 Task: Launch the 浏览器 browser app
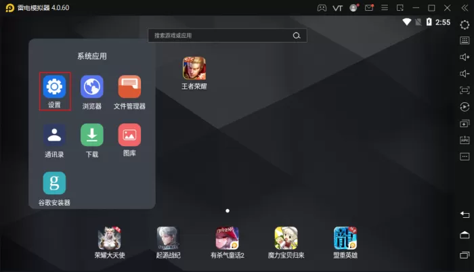coord(92,87)
